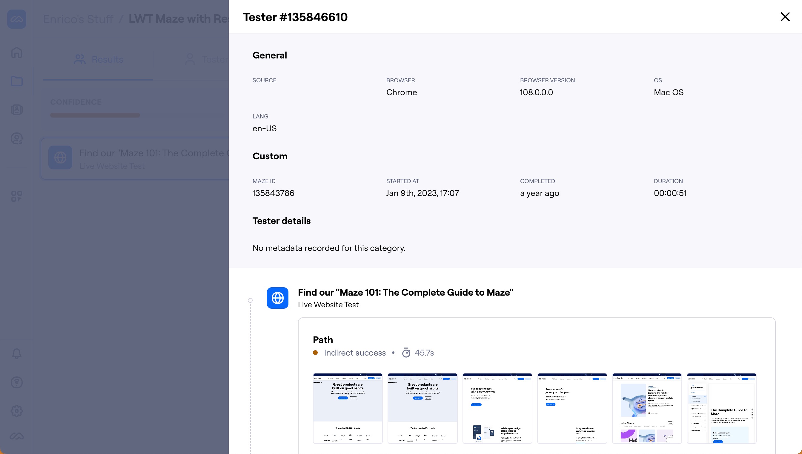Click the Confidence progress bar
Viewport: 802px width, 454px height.
95,115
